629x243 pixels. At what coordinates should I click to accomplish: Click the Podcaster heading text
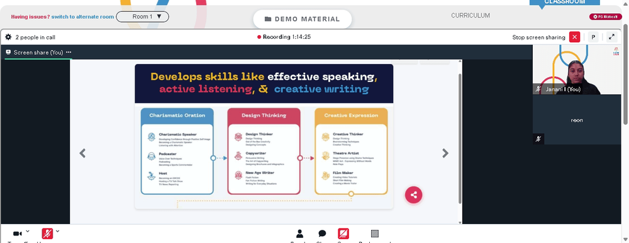point(167,154)
